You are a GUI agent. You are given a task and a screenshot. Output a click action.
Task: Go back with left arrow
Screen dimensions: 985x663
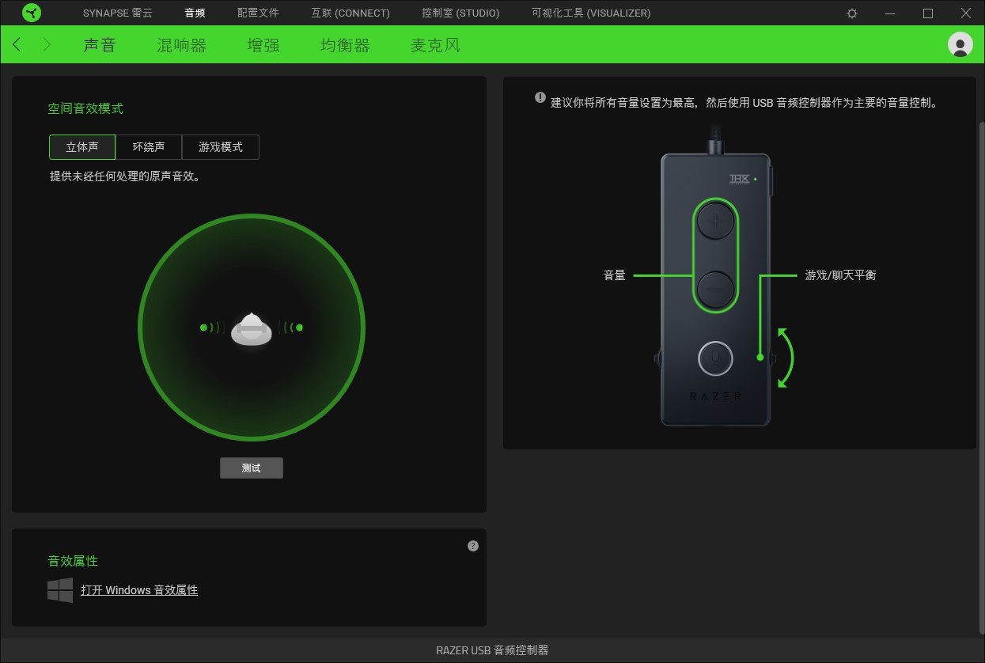click(x=17, y=44)
